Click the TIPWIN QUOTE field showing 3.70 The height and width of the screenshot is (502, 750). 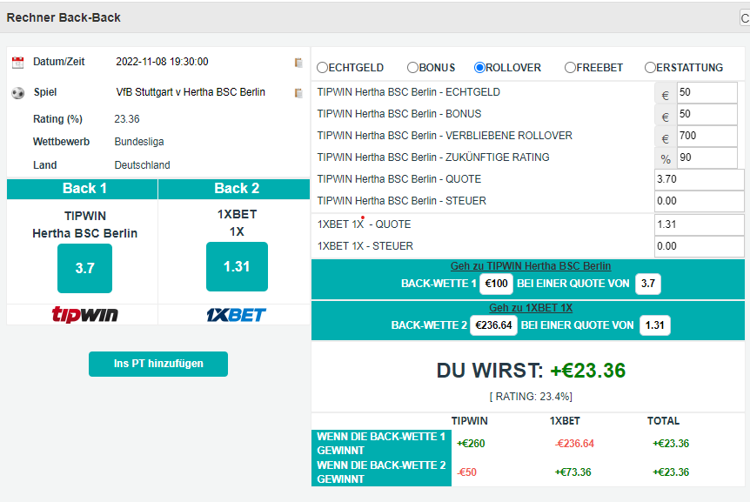[699, 179]
